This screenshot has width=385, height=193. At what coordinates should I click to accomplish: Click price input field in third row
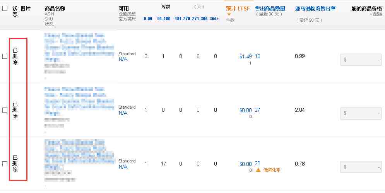point(361,167)
